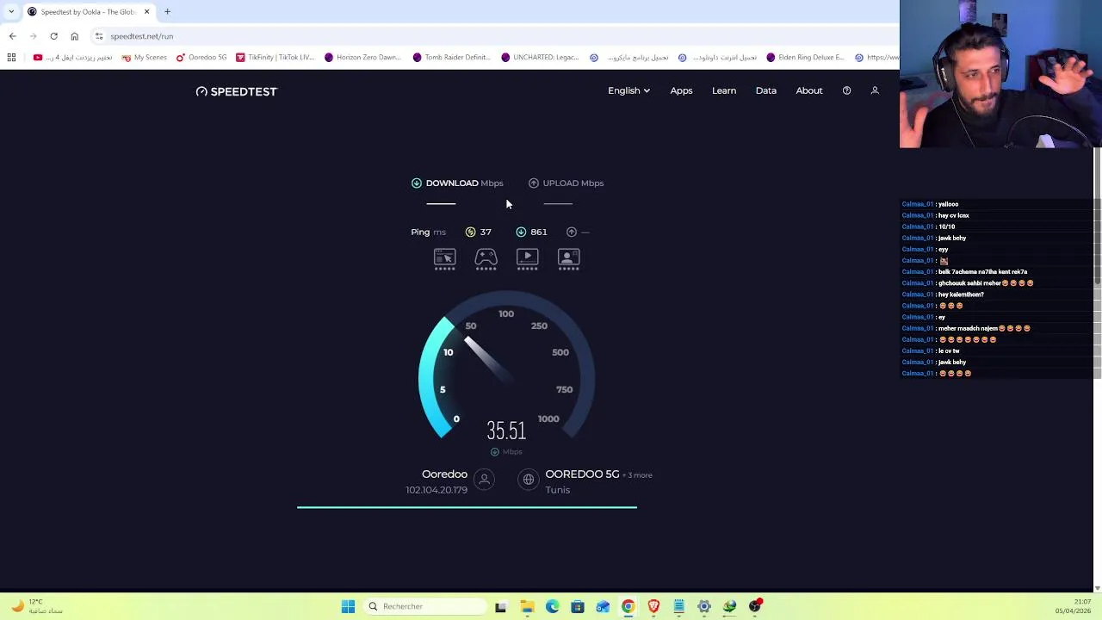Click the Rechercher taskbar search box

425,606
